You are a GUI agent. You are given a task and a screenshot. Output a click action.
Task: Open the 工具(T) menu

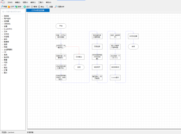41,2
